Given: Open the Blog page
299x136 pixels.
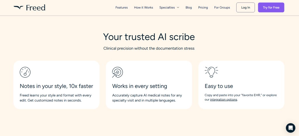Looking at the screenshot, I should tap(189, 8).
